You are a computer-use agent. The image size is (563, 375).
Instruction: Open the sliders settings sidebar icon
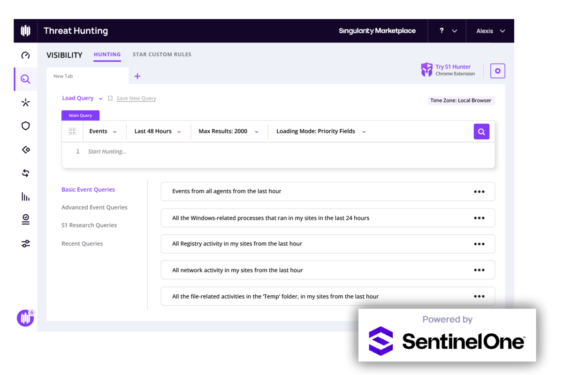pos(25,244)
